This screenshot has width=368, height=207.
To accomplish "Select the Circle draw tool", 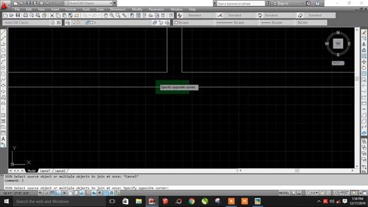I will click(x=3, y=68).
